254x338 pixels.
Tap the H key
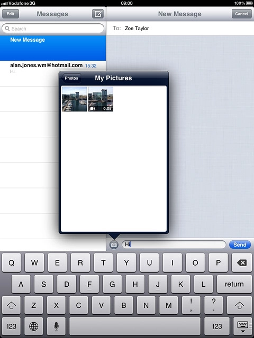pos(135,284)
